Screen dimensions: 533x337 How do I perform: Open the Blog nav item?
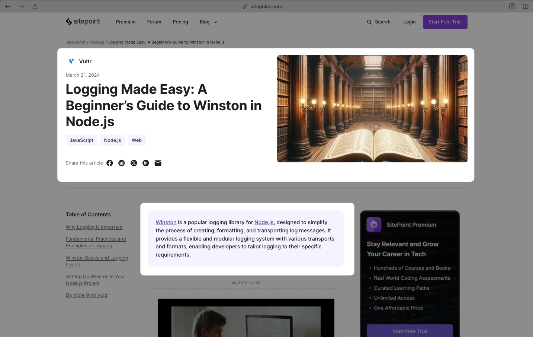[205, 22]
